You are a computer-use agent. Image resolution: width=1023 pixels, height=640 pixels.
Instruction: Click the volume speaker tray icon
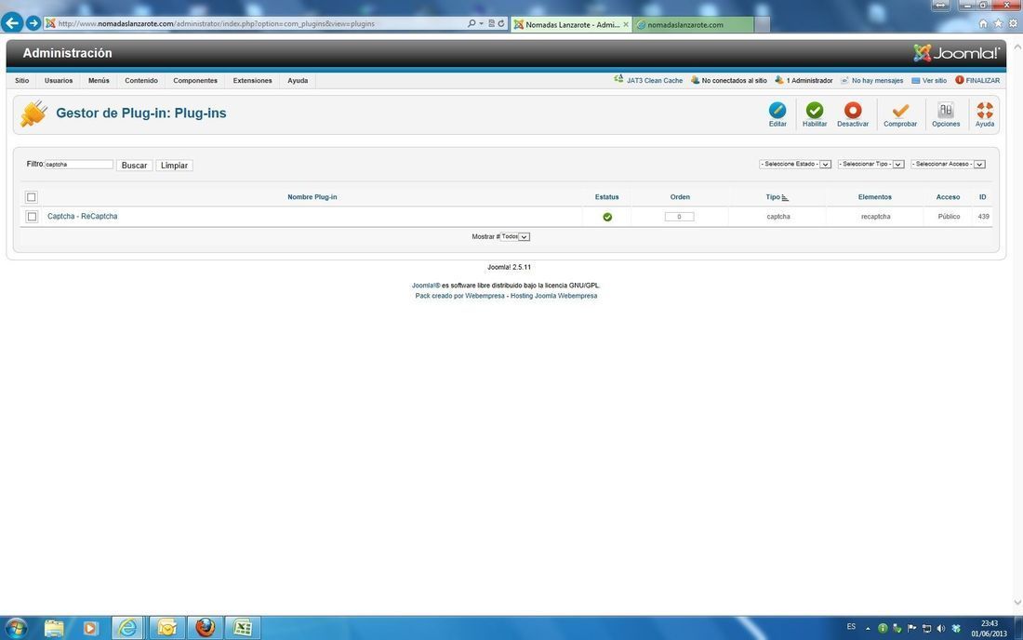point(941,628)
